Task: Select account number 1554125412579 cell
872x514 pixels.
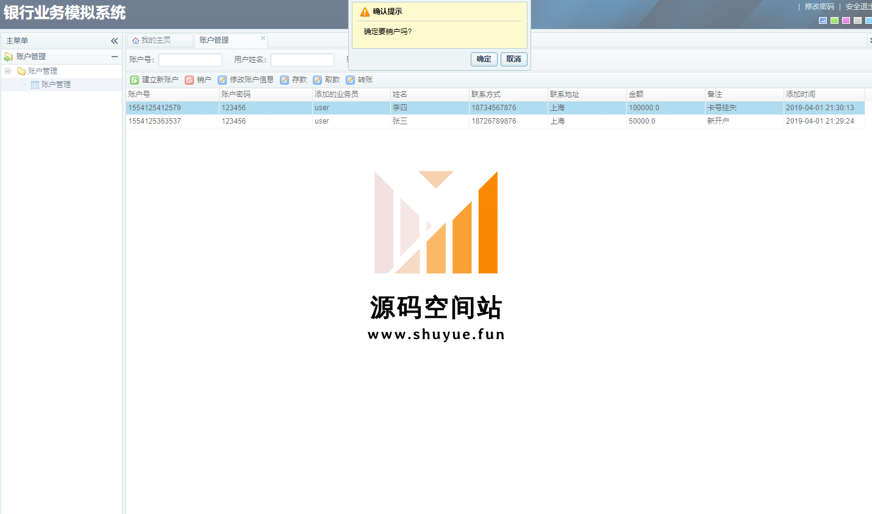Action: [173, 108]
